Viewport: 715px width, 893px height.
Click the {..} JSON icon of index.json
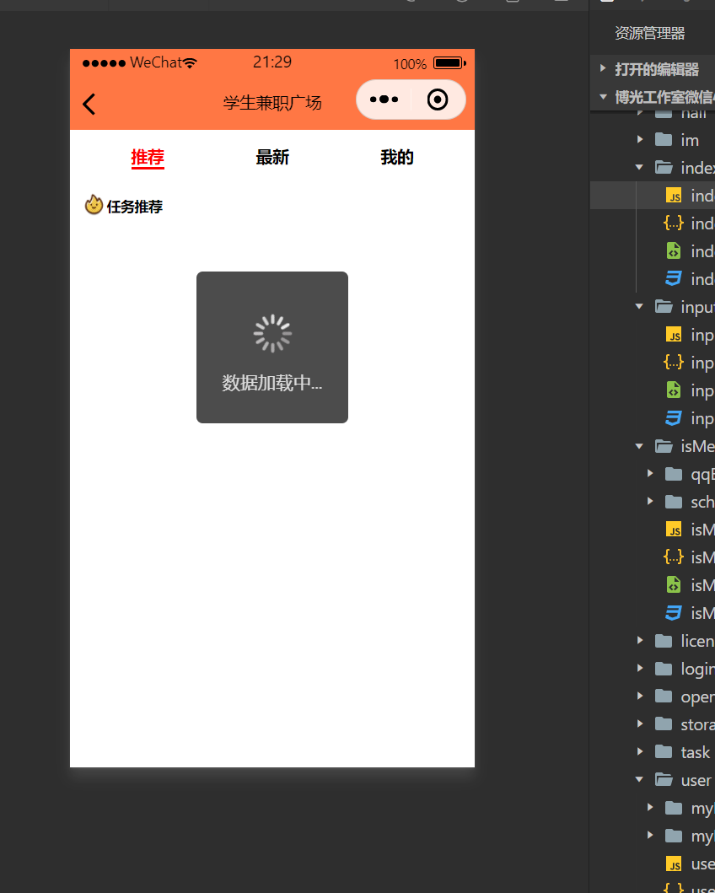(675, 223)
